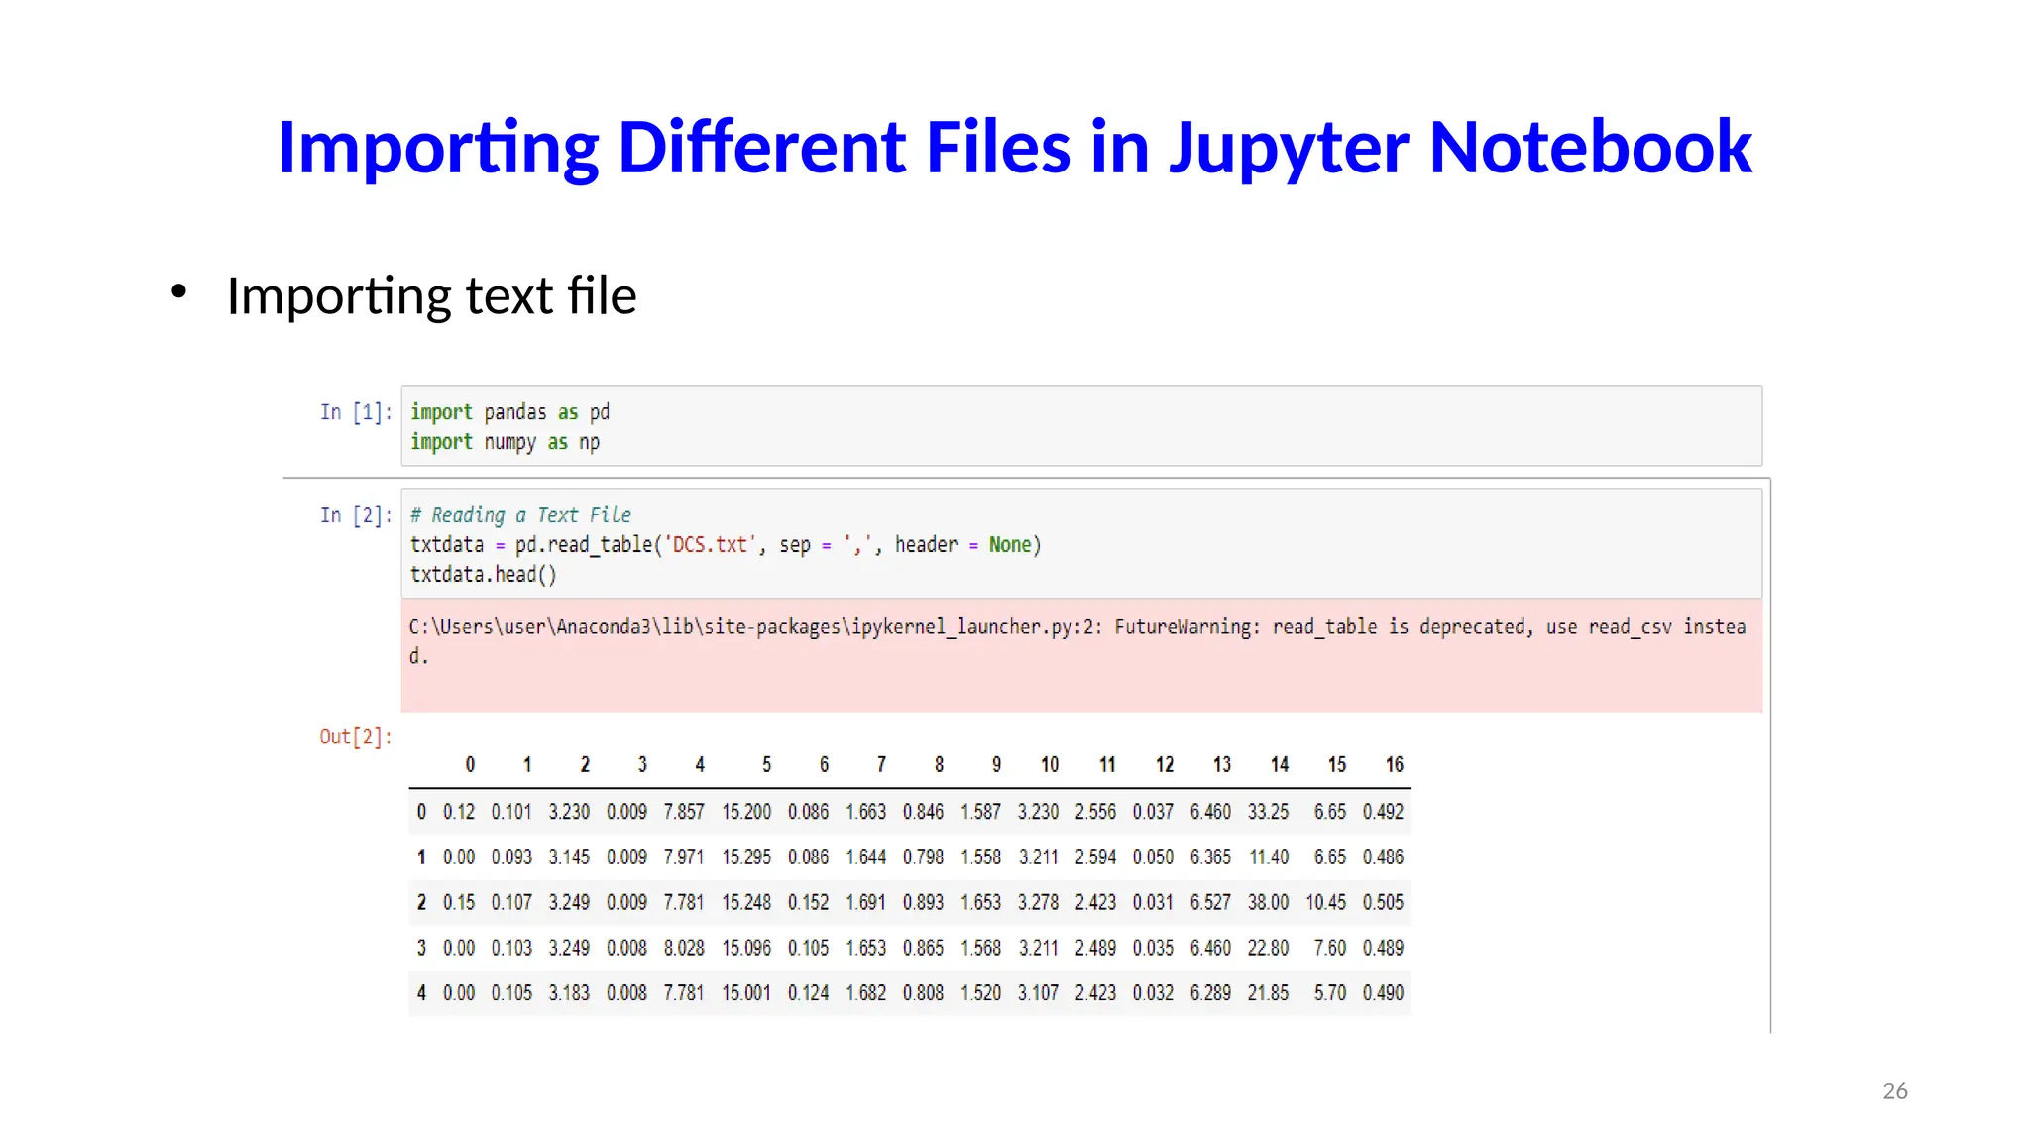Click the cell value '7.60'
Image resolution: width=2030 pixels, height=1142 pixels.
pyautogui.click(x=1330, y=949)
